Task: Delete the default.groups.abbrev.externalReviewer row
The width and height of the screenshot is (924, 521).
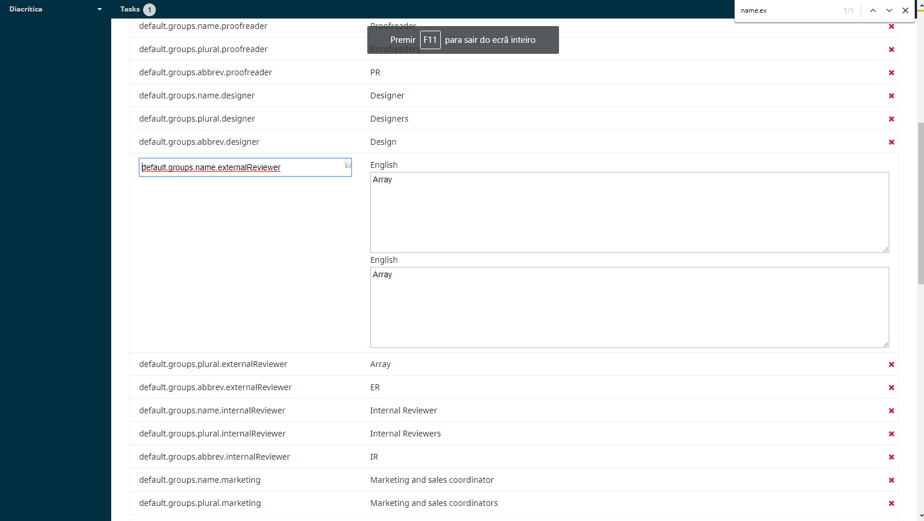Action: pos(892,387)
